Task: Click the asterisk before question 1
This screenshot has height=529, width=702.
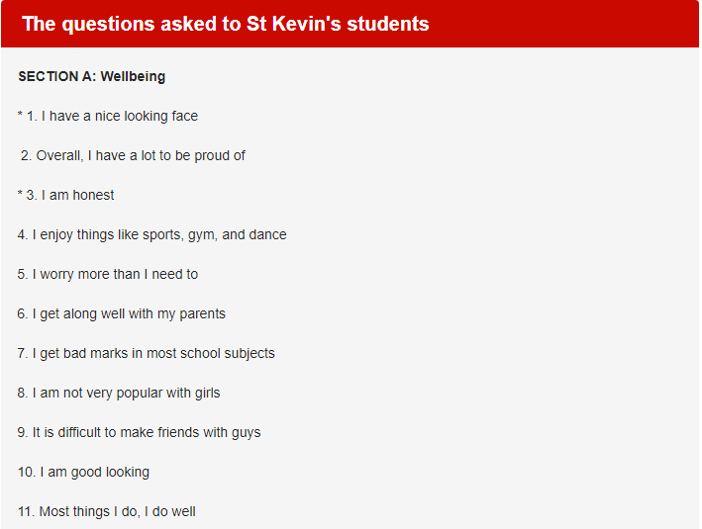Action: click(20, 115)
